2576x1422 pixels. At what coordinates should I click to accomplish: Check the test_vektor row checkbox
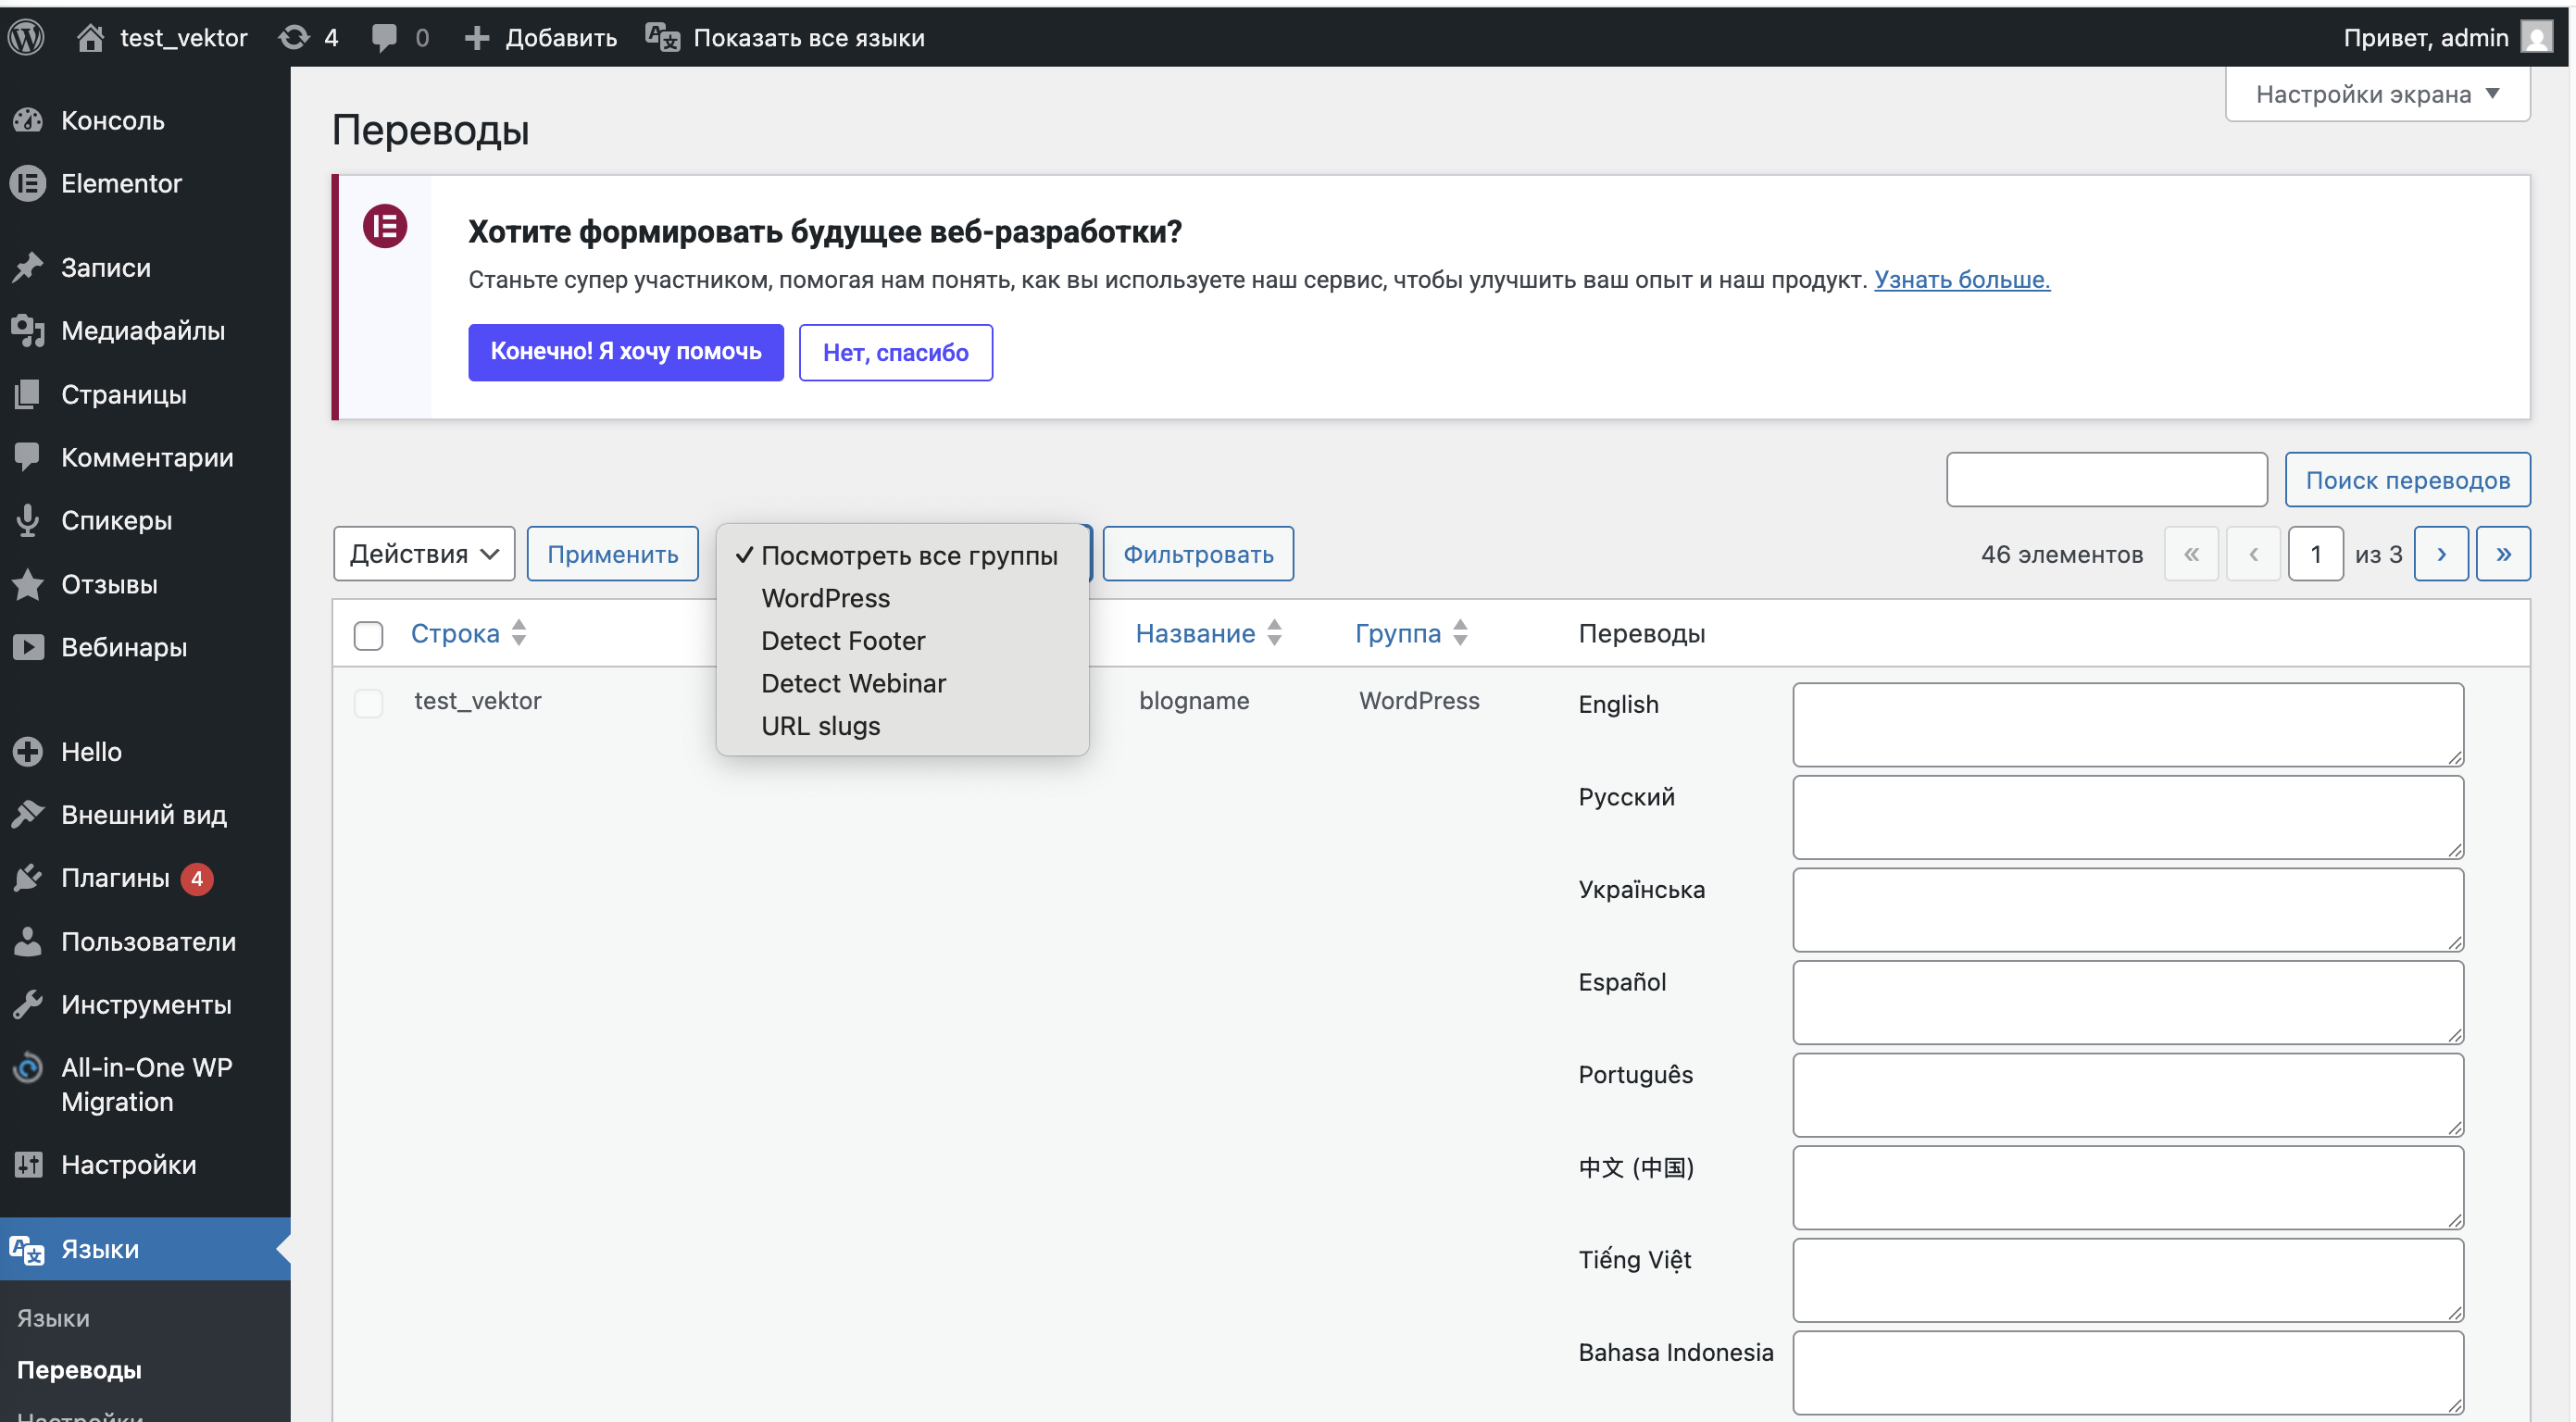(x=368, y=702)
